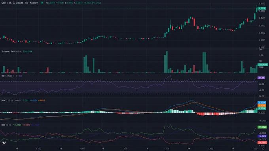
Task: Click the date label 11 on time axis
Action: pos(61,149)
